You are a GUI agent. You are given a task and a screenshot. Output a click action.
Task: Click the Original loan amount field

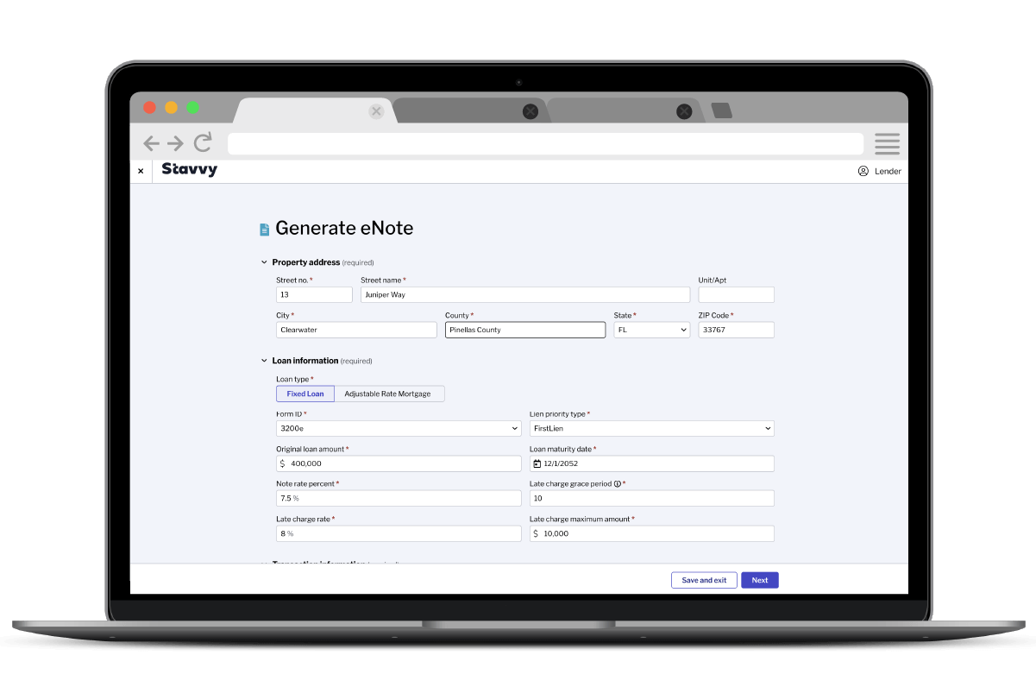click(399, 463)
